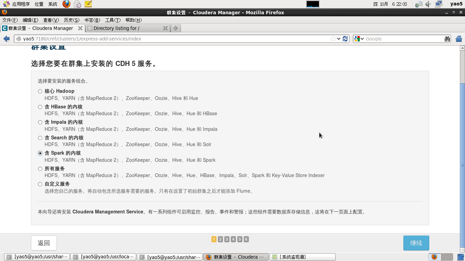The height and width of the screenshot is (261, 465).
Task: Go to the browser home page icon
Action: (x=459, y=39)
